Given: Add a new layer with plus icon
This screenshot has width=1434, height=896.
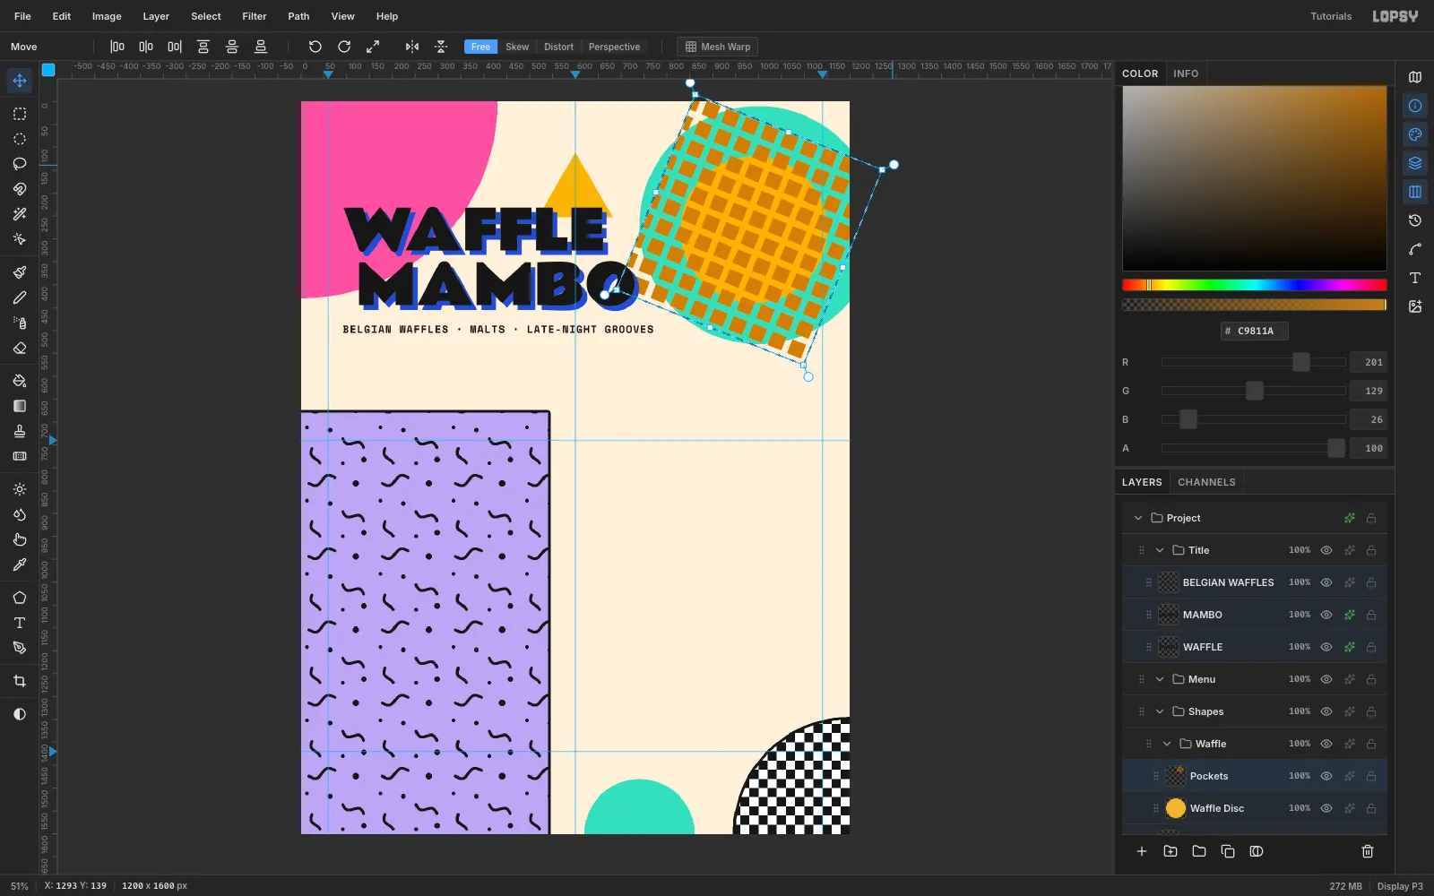Looking at the screenshot, I should tap(1142, 851).
